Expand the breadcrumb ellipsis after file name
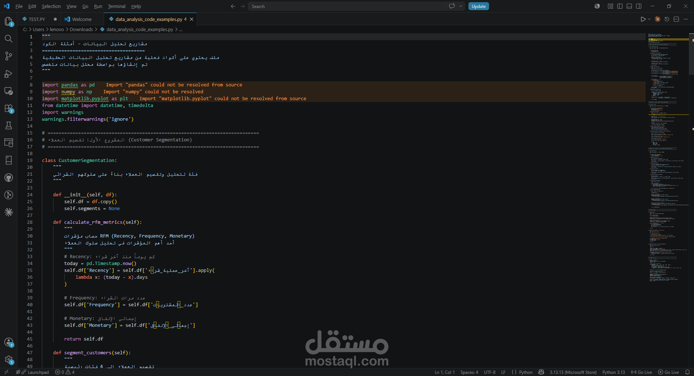 pos(181,30)
